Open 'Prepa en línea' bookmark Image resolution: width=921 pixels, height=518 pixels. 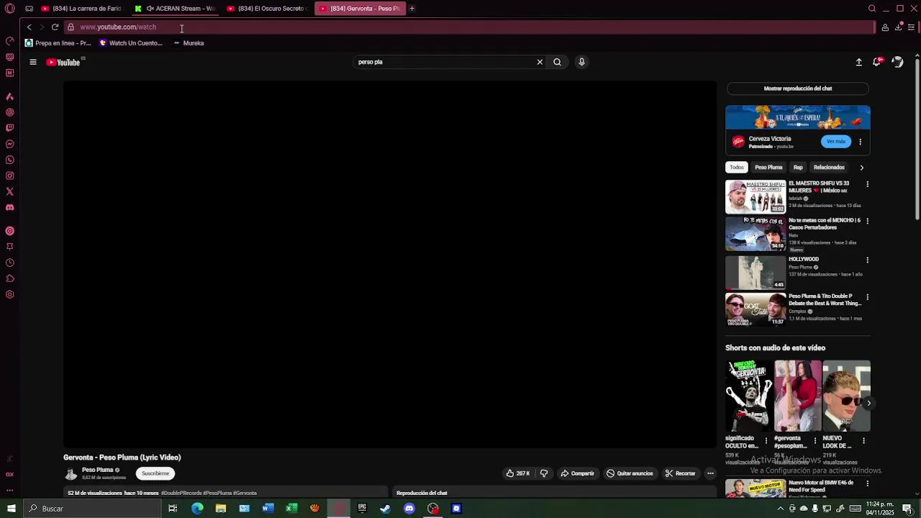58,43
